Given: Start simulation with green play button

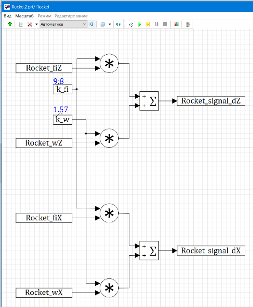Looking at the screenshot, I should [x=140, y=24].
